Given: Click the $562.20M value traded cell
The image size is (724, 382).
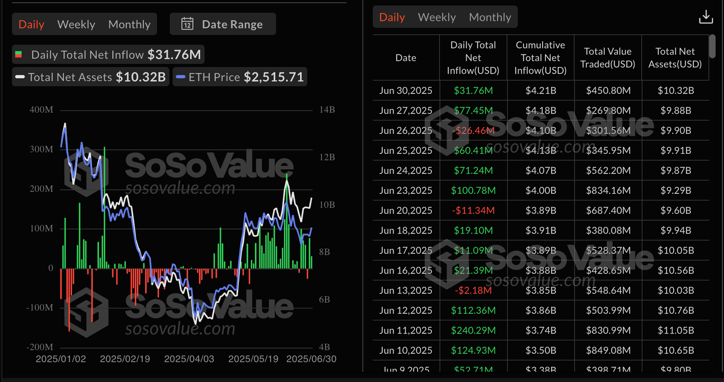Looking at the screenshot, I should coord(608,170).
